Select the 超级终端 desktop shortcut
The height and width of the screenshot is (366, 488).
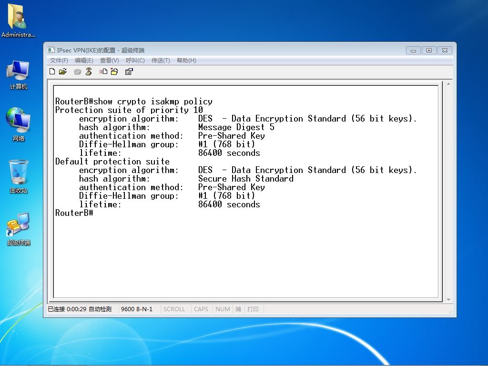click(19, 229)
